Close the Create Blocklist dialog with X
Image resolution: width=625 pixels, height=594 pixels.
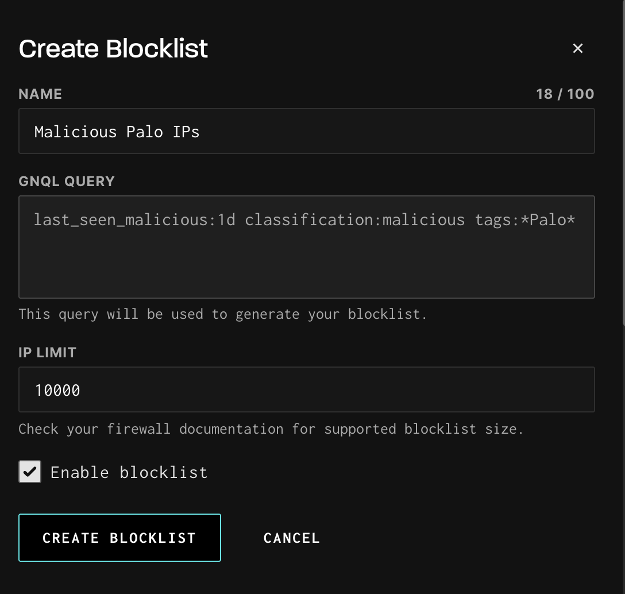point(577,49)
